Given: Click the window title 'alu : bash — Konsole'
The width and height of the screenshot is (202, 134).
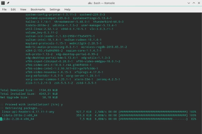Looking at the screenshot, I should click(101, 3).
